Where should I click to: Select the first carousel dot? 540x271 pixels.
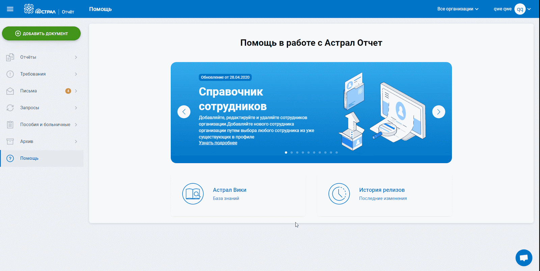[x=286, y=153]
